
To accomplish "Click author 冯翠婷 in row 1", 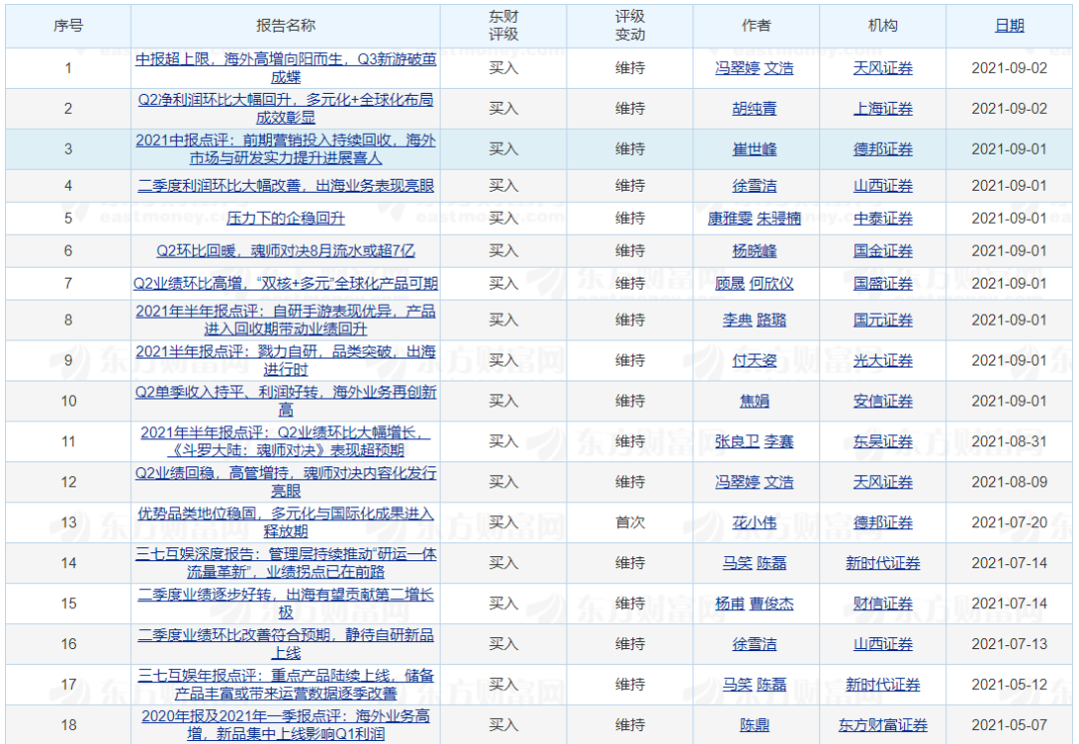I will (x=737, y=68).
